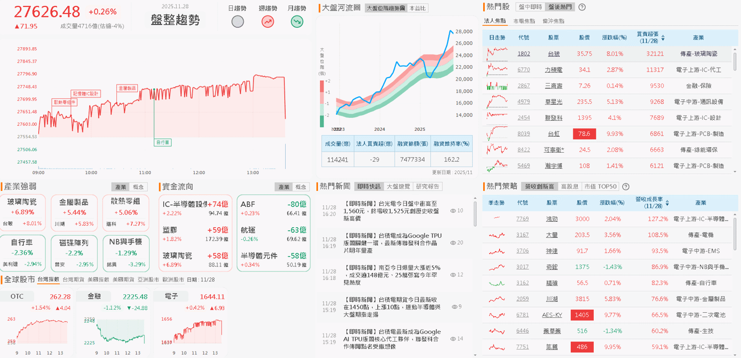The image size is (741, 358).
Task: Click the 散熱零組件 marker on intraday chart
Action: tap(65, 102)
